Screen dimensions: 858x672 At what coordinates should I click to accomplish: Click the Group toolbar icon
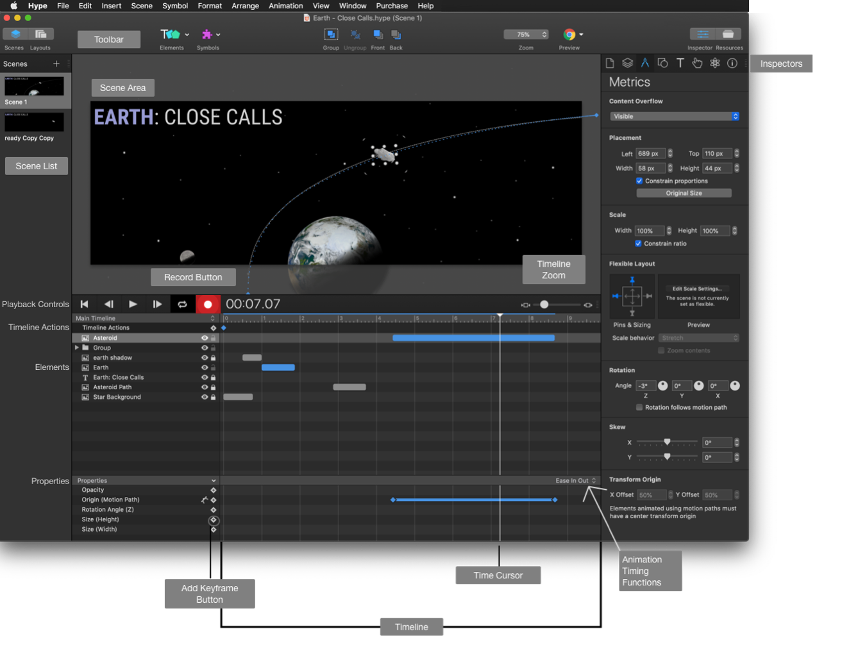click(331, 35)
